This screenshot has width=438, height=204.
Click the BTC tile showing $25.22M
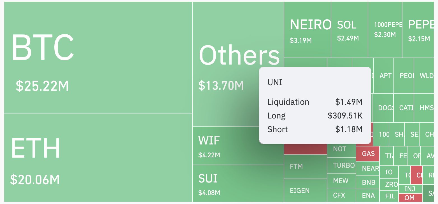tap(98, 57)
